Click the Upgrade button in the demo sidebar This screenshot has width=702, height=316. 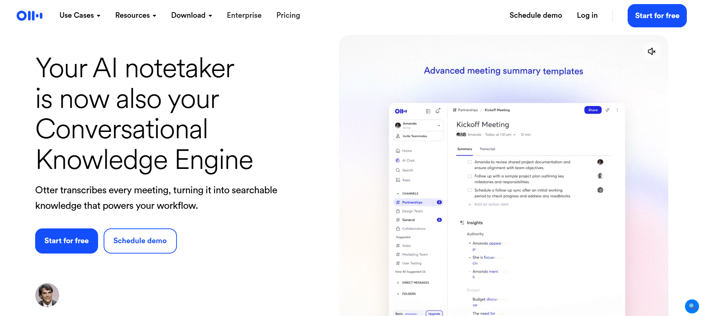pos(434,313)
